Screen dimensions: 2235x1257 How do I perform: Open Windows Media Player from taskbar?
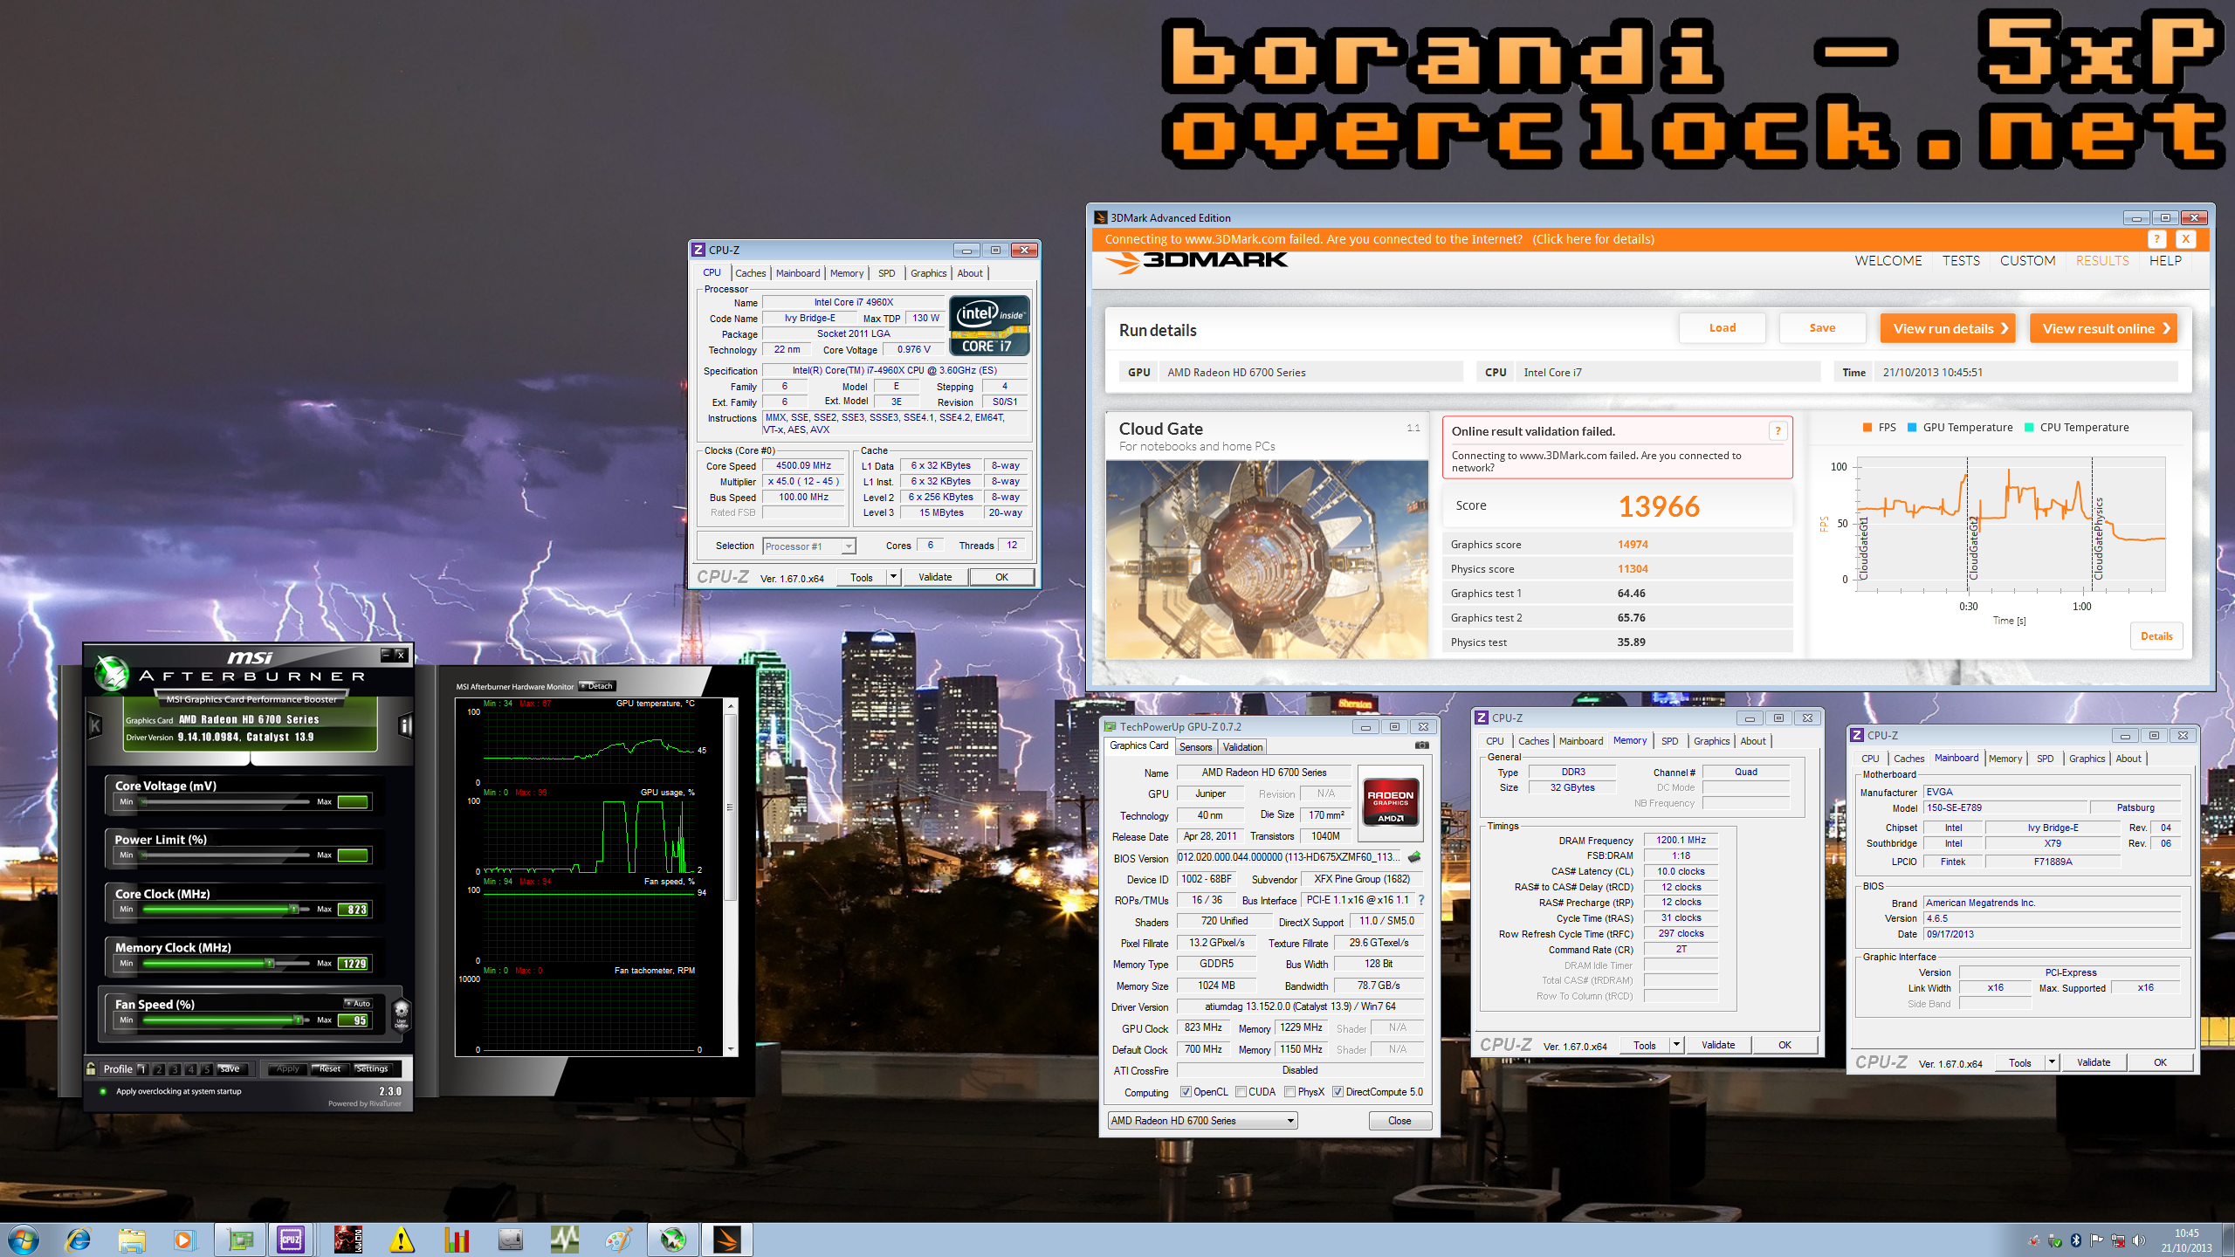pyautogui.click(x=184, y=1240)
